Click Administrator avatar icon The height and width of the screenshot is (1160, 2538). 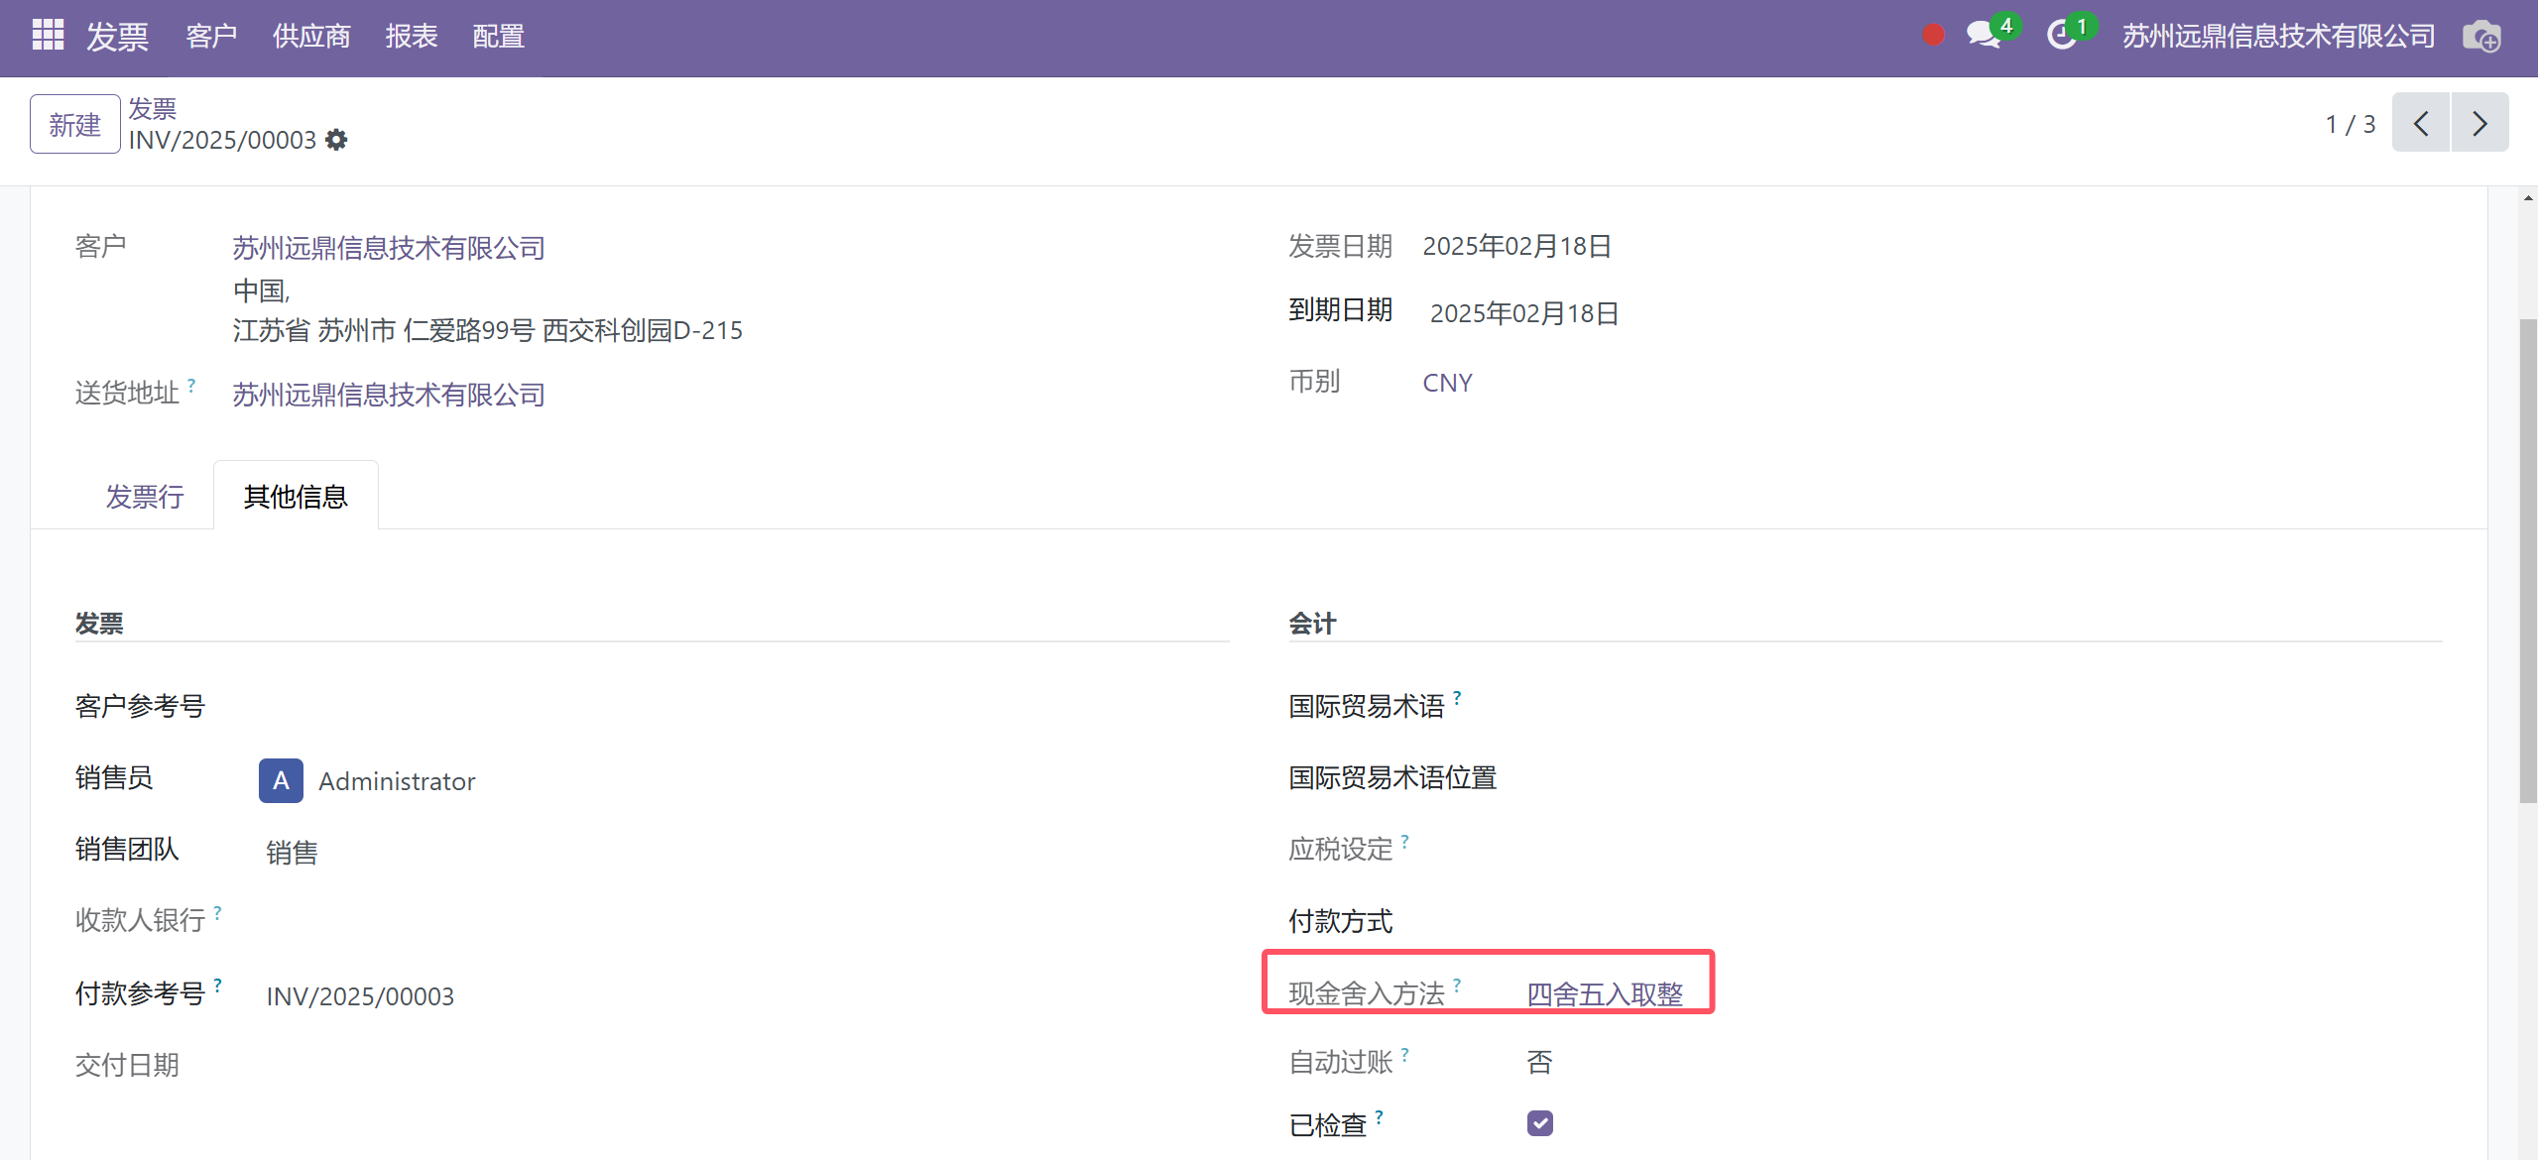point(281,781)
